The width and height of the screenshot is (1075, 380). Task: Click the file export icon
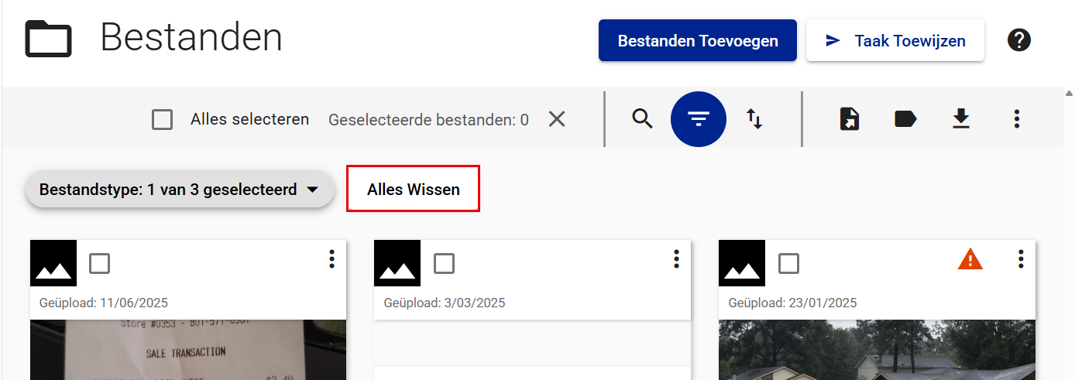850,119
